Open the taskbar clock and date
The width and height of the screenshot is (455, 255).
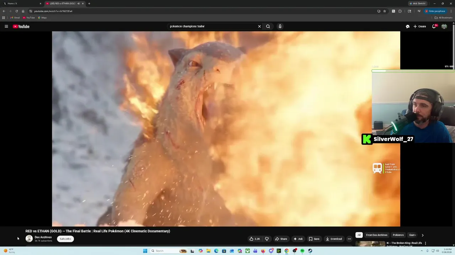tap(446, 251)
